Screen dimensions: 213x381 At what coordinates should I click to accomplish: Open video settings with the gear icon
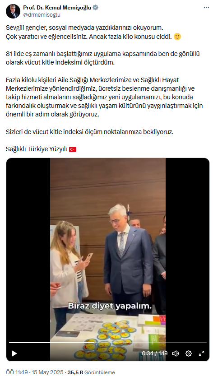(x=189, y=353)
